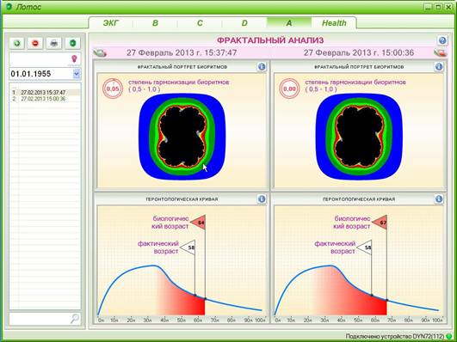Click the date header 27 Февраль 2013 г. 15:00:36
457x342 pixels.
click(359, 52)
